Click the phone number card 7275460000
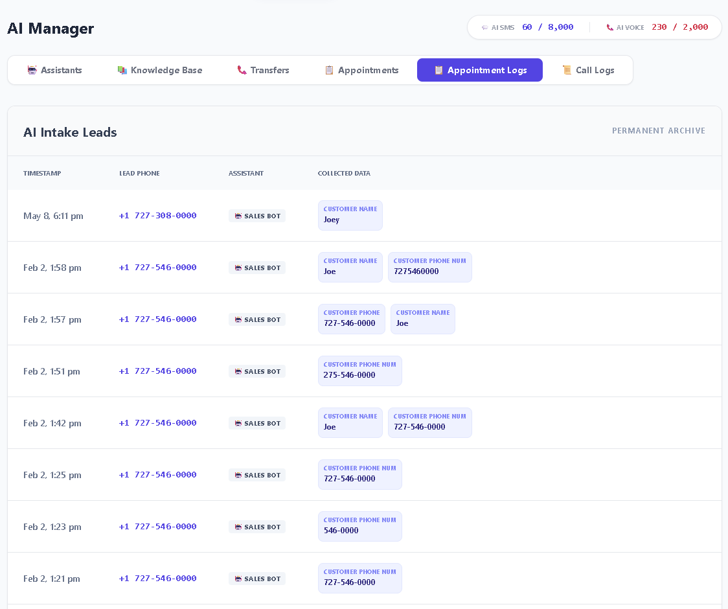728x609 pixels. [430, 268]
